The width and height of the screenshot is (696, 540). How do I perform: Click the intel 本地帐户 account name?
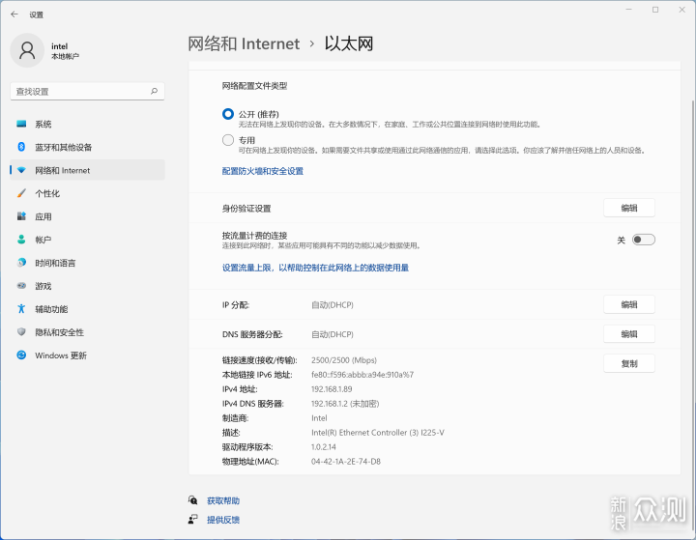click(x=65, y=50)
